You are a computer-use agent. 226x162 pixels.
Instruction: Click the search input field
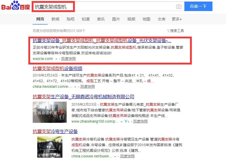coord(115,7)
